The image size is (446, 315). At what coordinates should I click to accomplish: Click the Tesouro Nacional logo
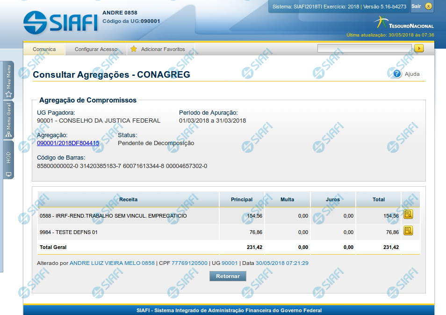coord(404,23)
